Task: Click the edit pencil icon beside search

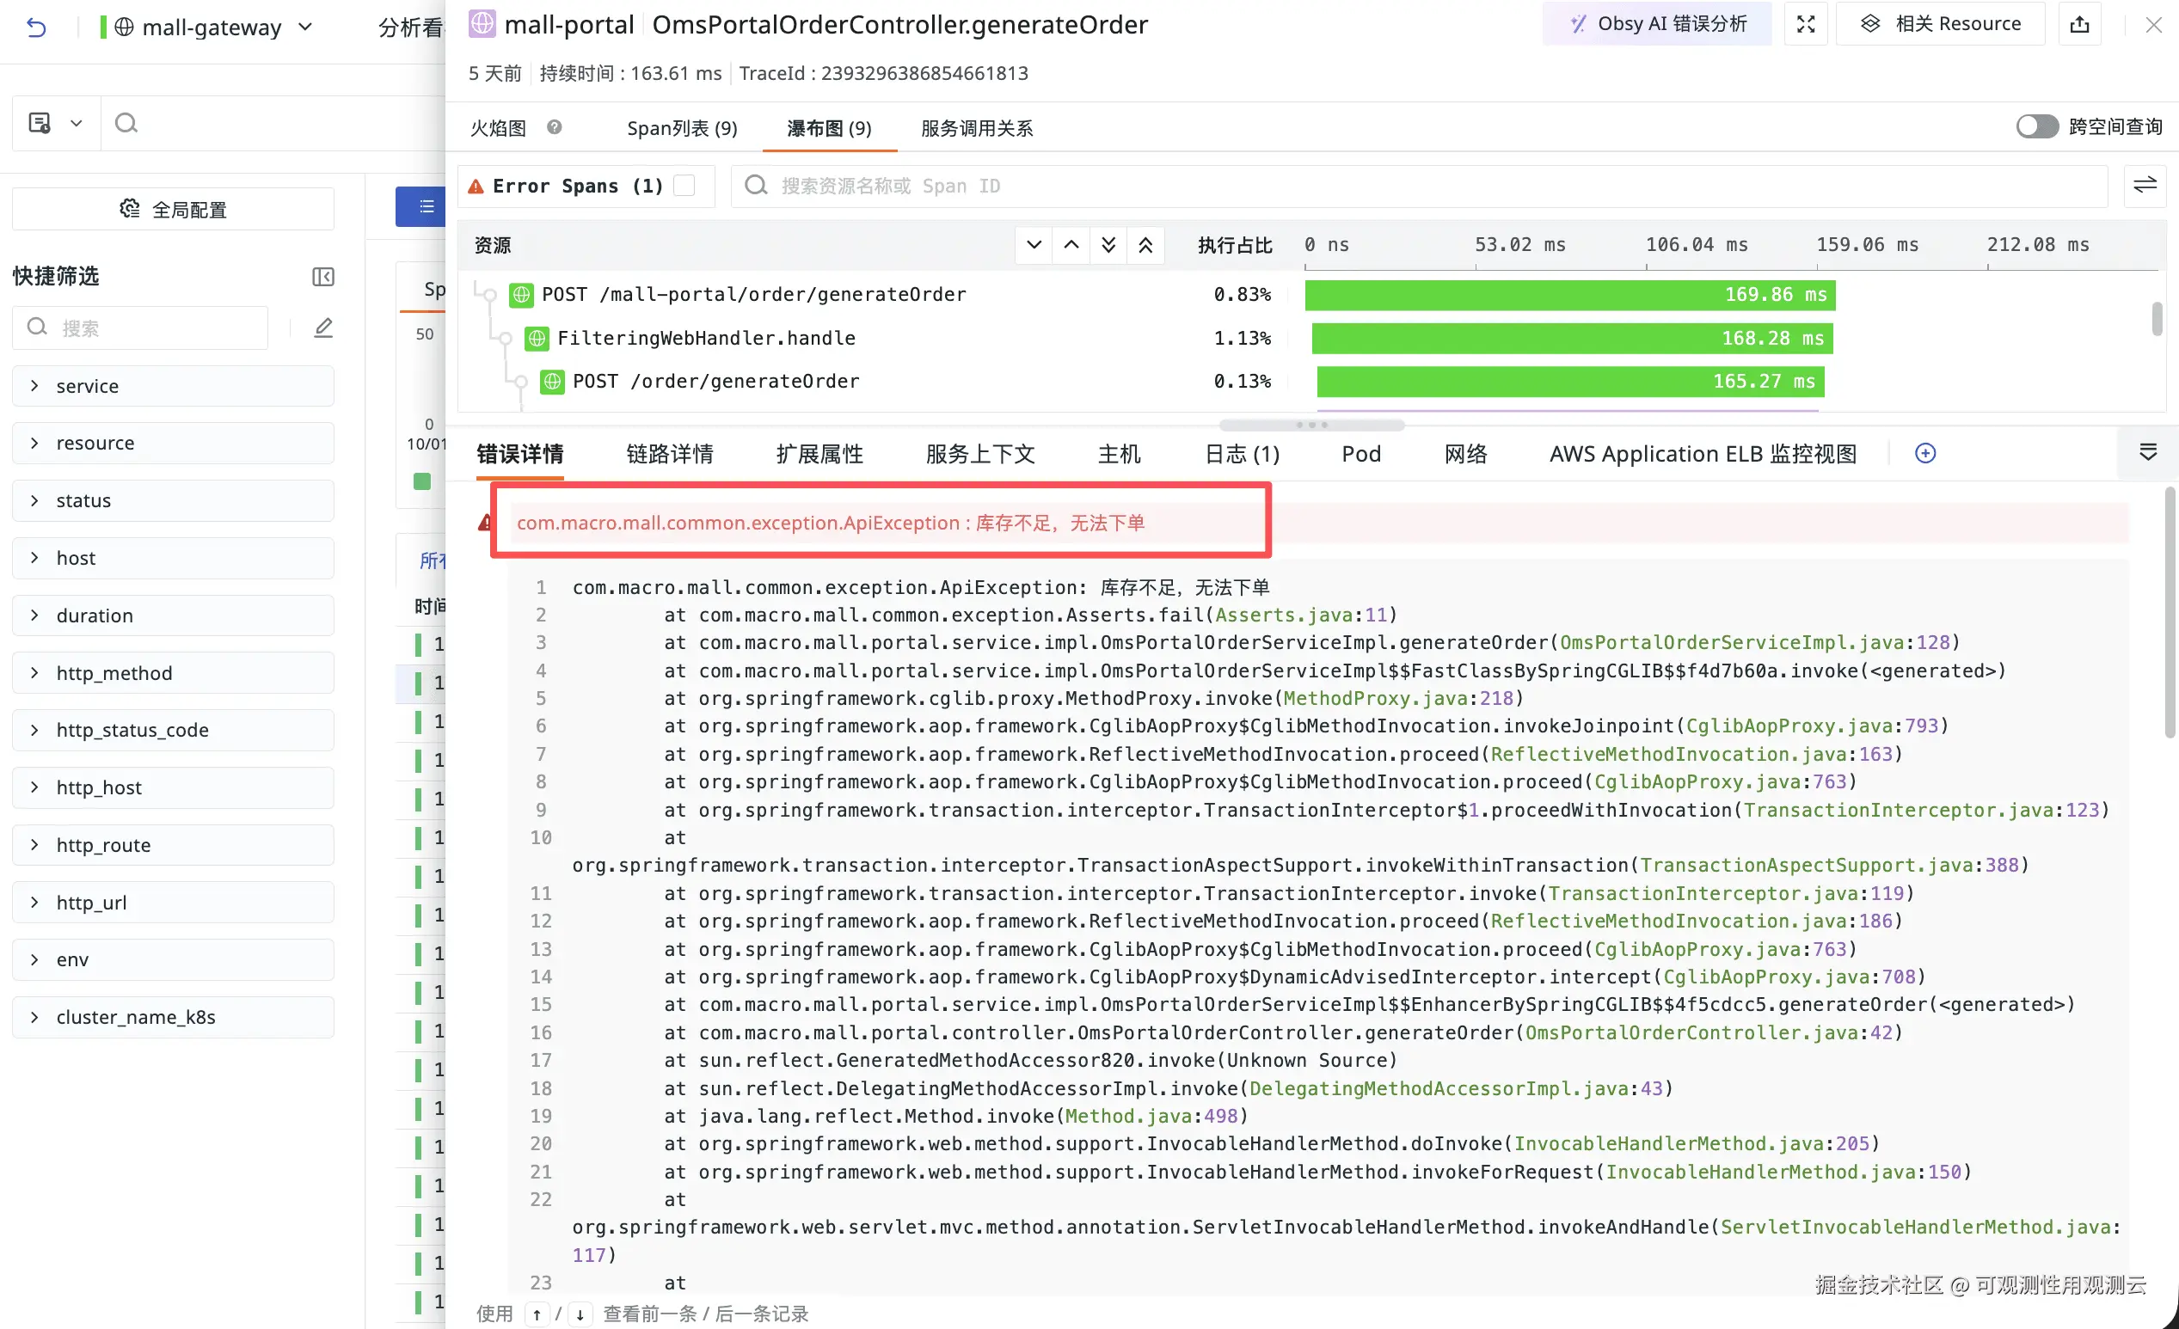Action: pyautogui.click(x=323, y=328)
